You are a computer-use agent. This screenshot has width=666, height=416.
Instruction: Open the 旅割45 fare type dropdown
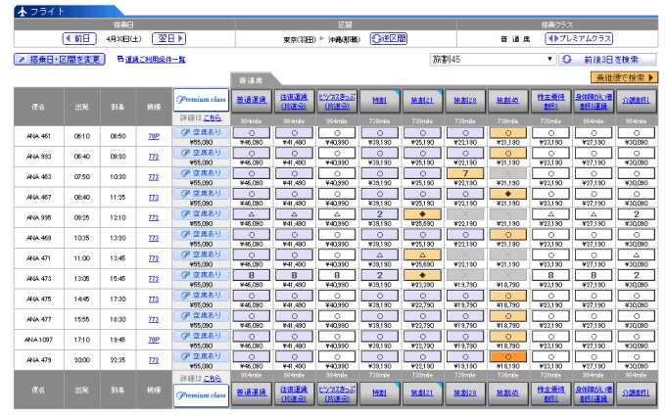pos(493,60)
